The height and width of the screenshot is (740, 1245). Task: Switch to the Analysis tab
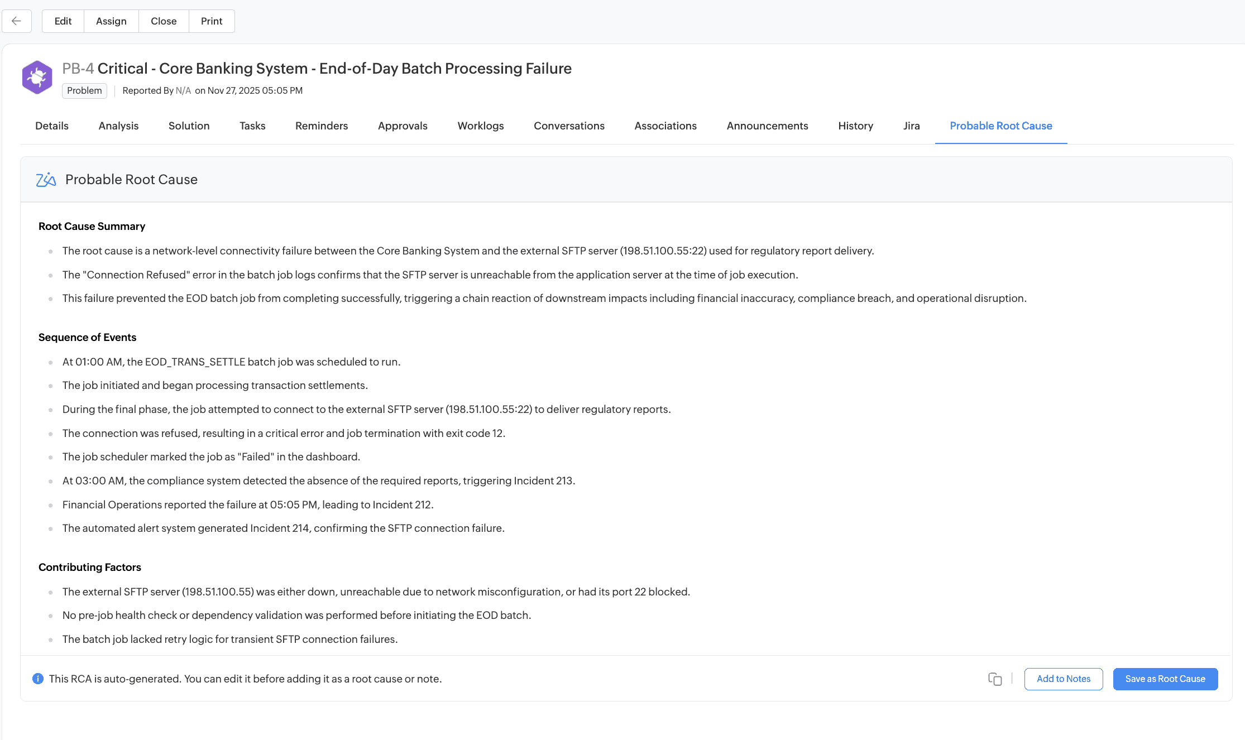click(118, 126)
